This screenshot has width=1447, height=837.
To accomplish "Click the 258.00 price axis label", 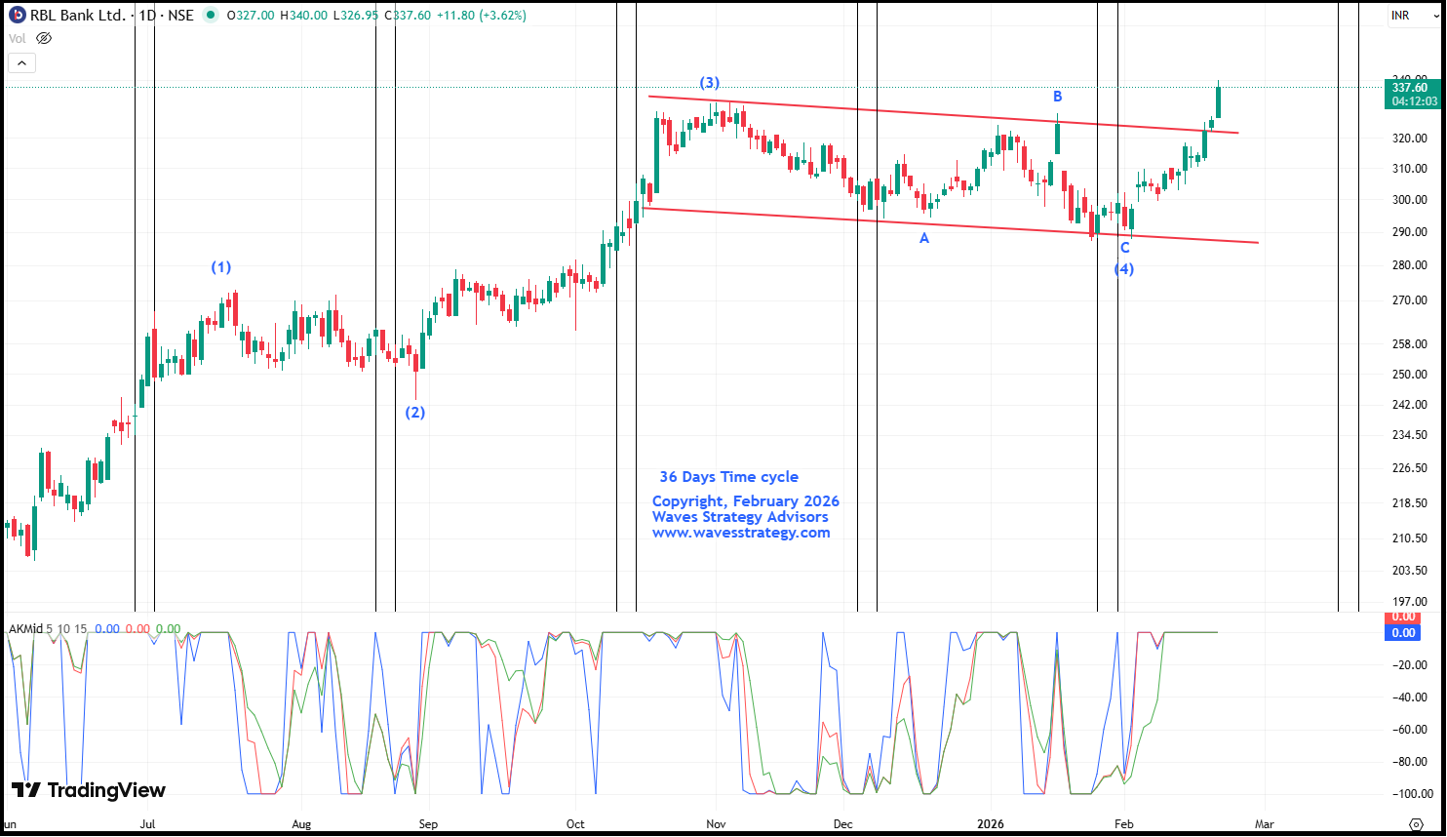I will [1410, 344].
